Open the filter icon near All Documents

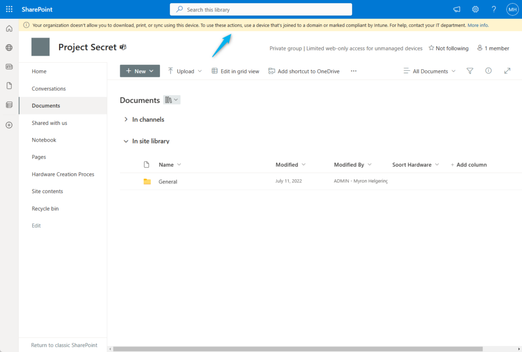pos(469,71)
